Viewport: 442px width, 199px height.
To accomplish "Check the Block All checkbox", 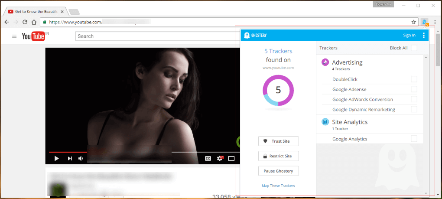I will coord(414,48).
